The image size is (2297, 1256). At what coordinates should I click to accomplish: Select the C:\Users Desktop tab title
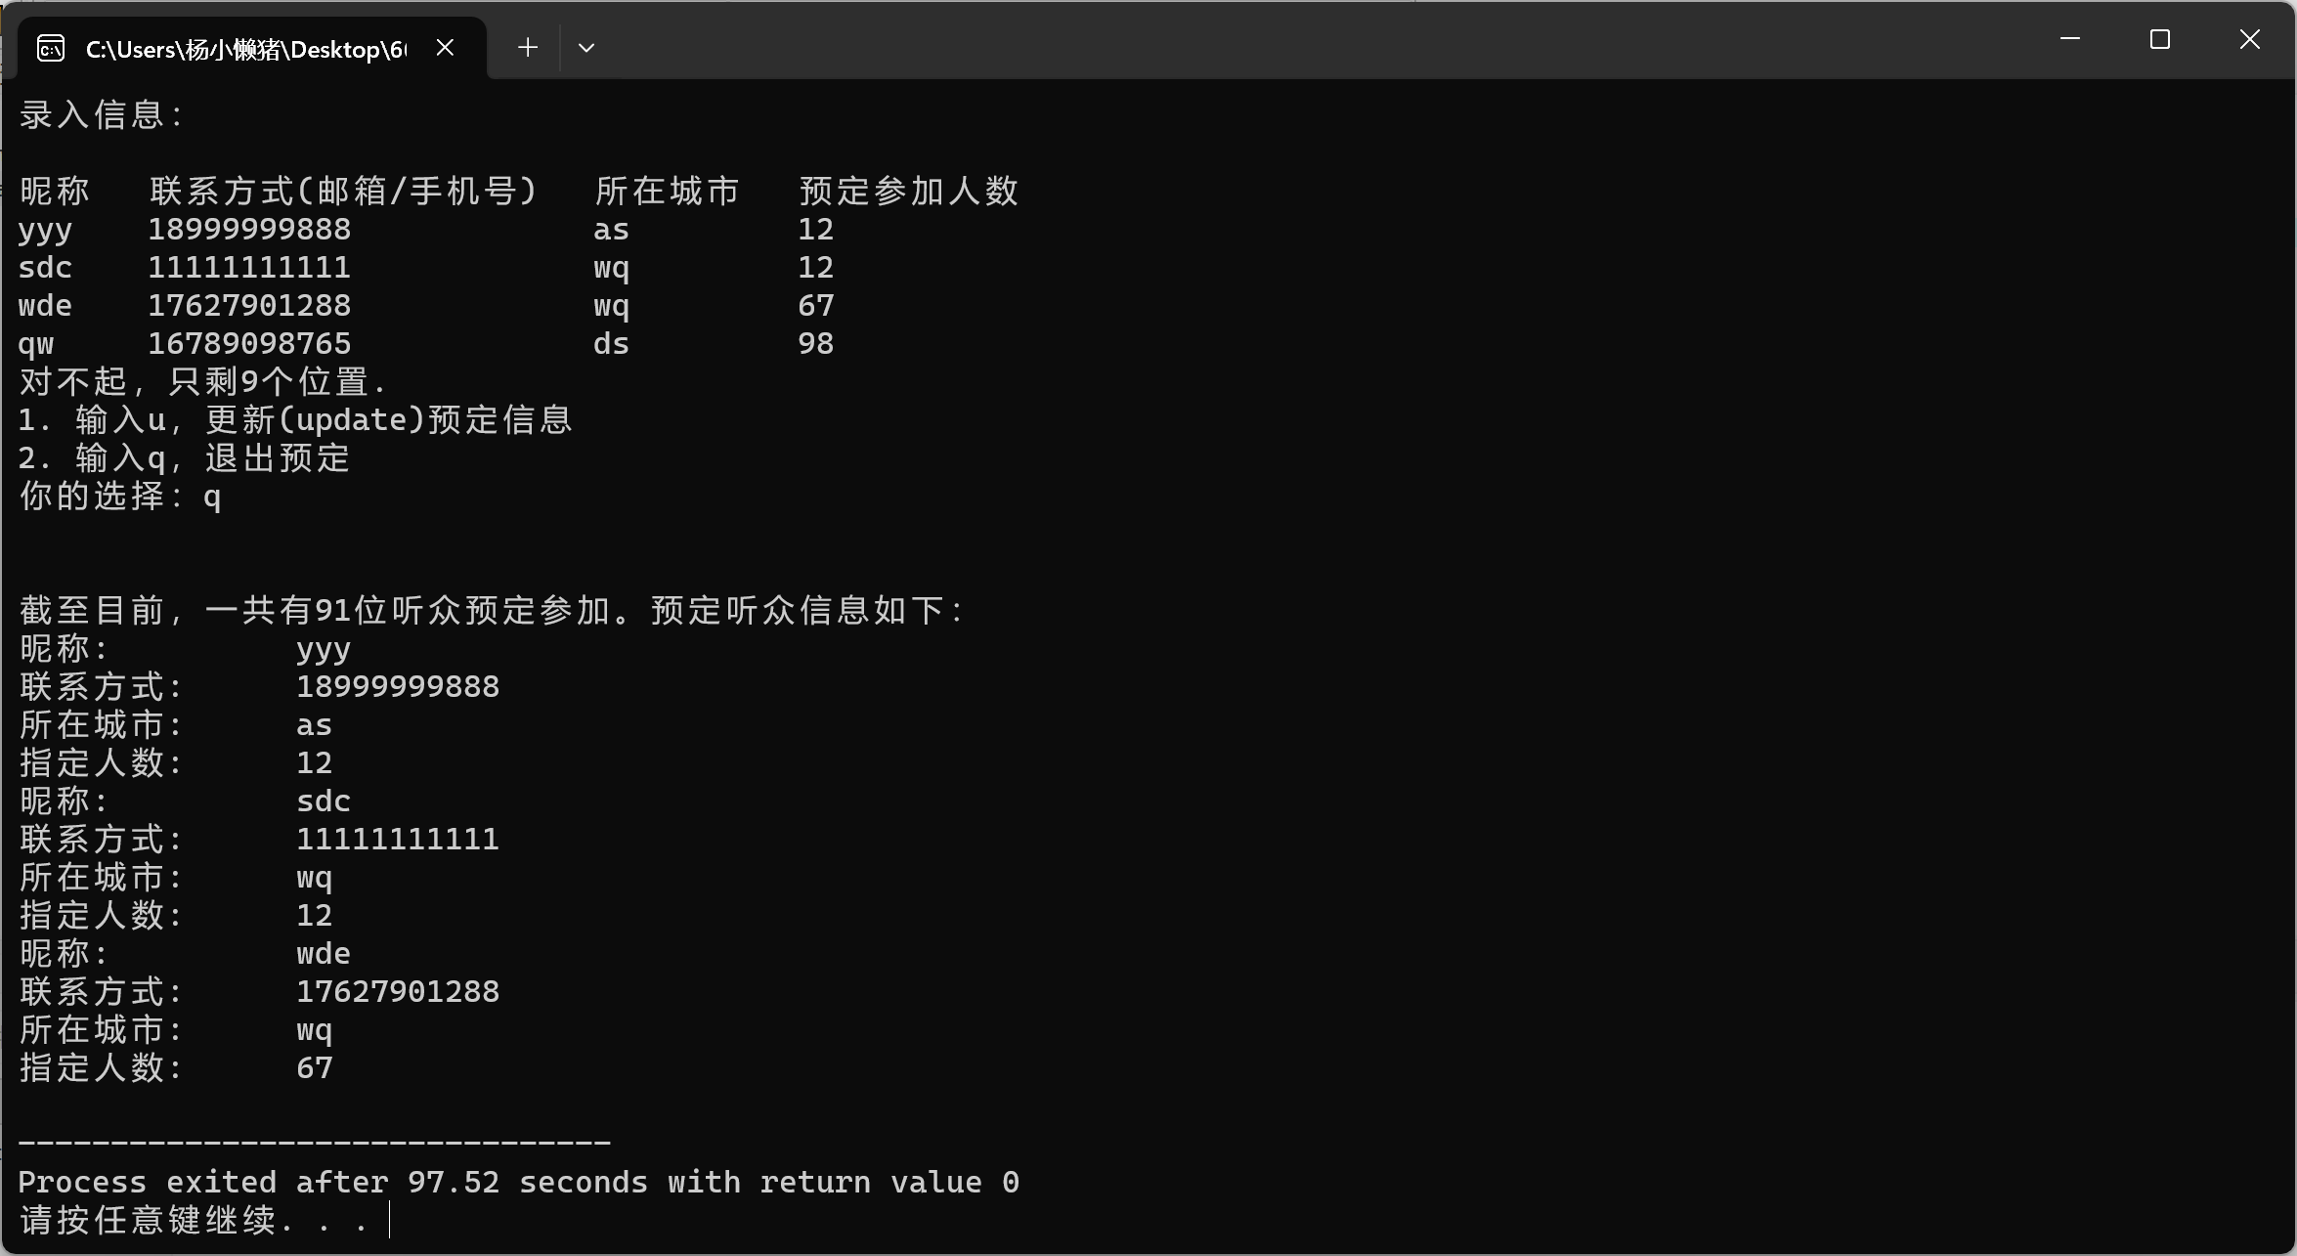tap(245, 49)
